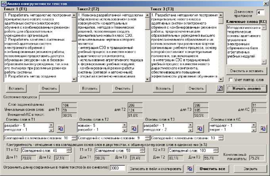
Task: Click scroll-down arrow of Текст2 box
Action: click(147, 79)
